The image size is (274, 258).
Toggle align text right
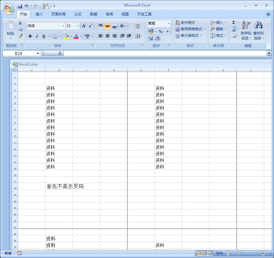(114, 36)
